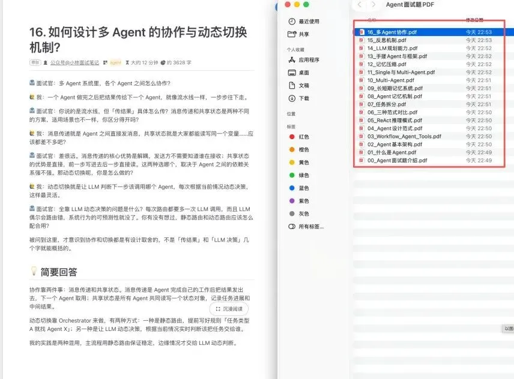Open Applications folder in the sidebar

point(304,60)
